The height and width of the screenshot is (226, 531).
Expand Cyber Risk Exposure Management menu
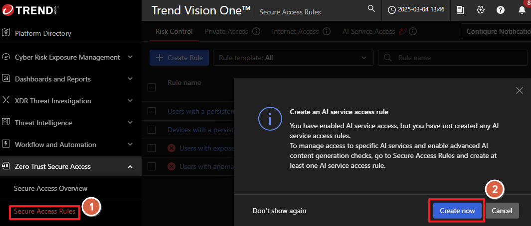click(130, 57)
